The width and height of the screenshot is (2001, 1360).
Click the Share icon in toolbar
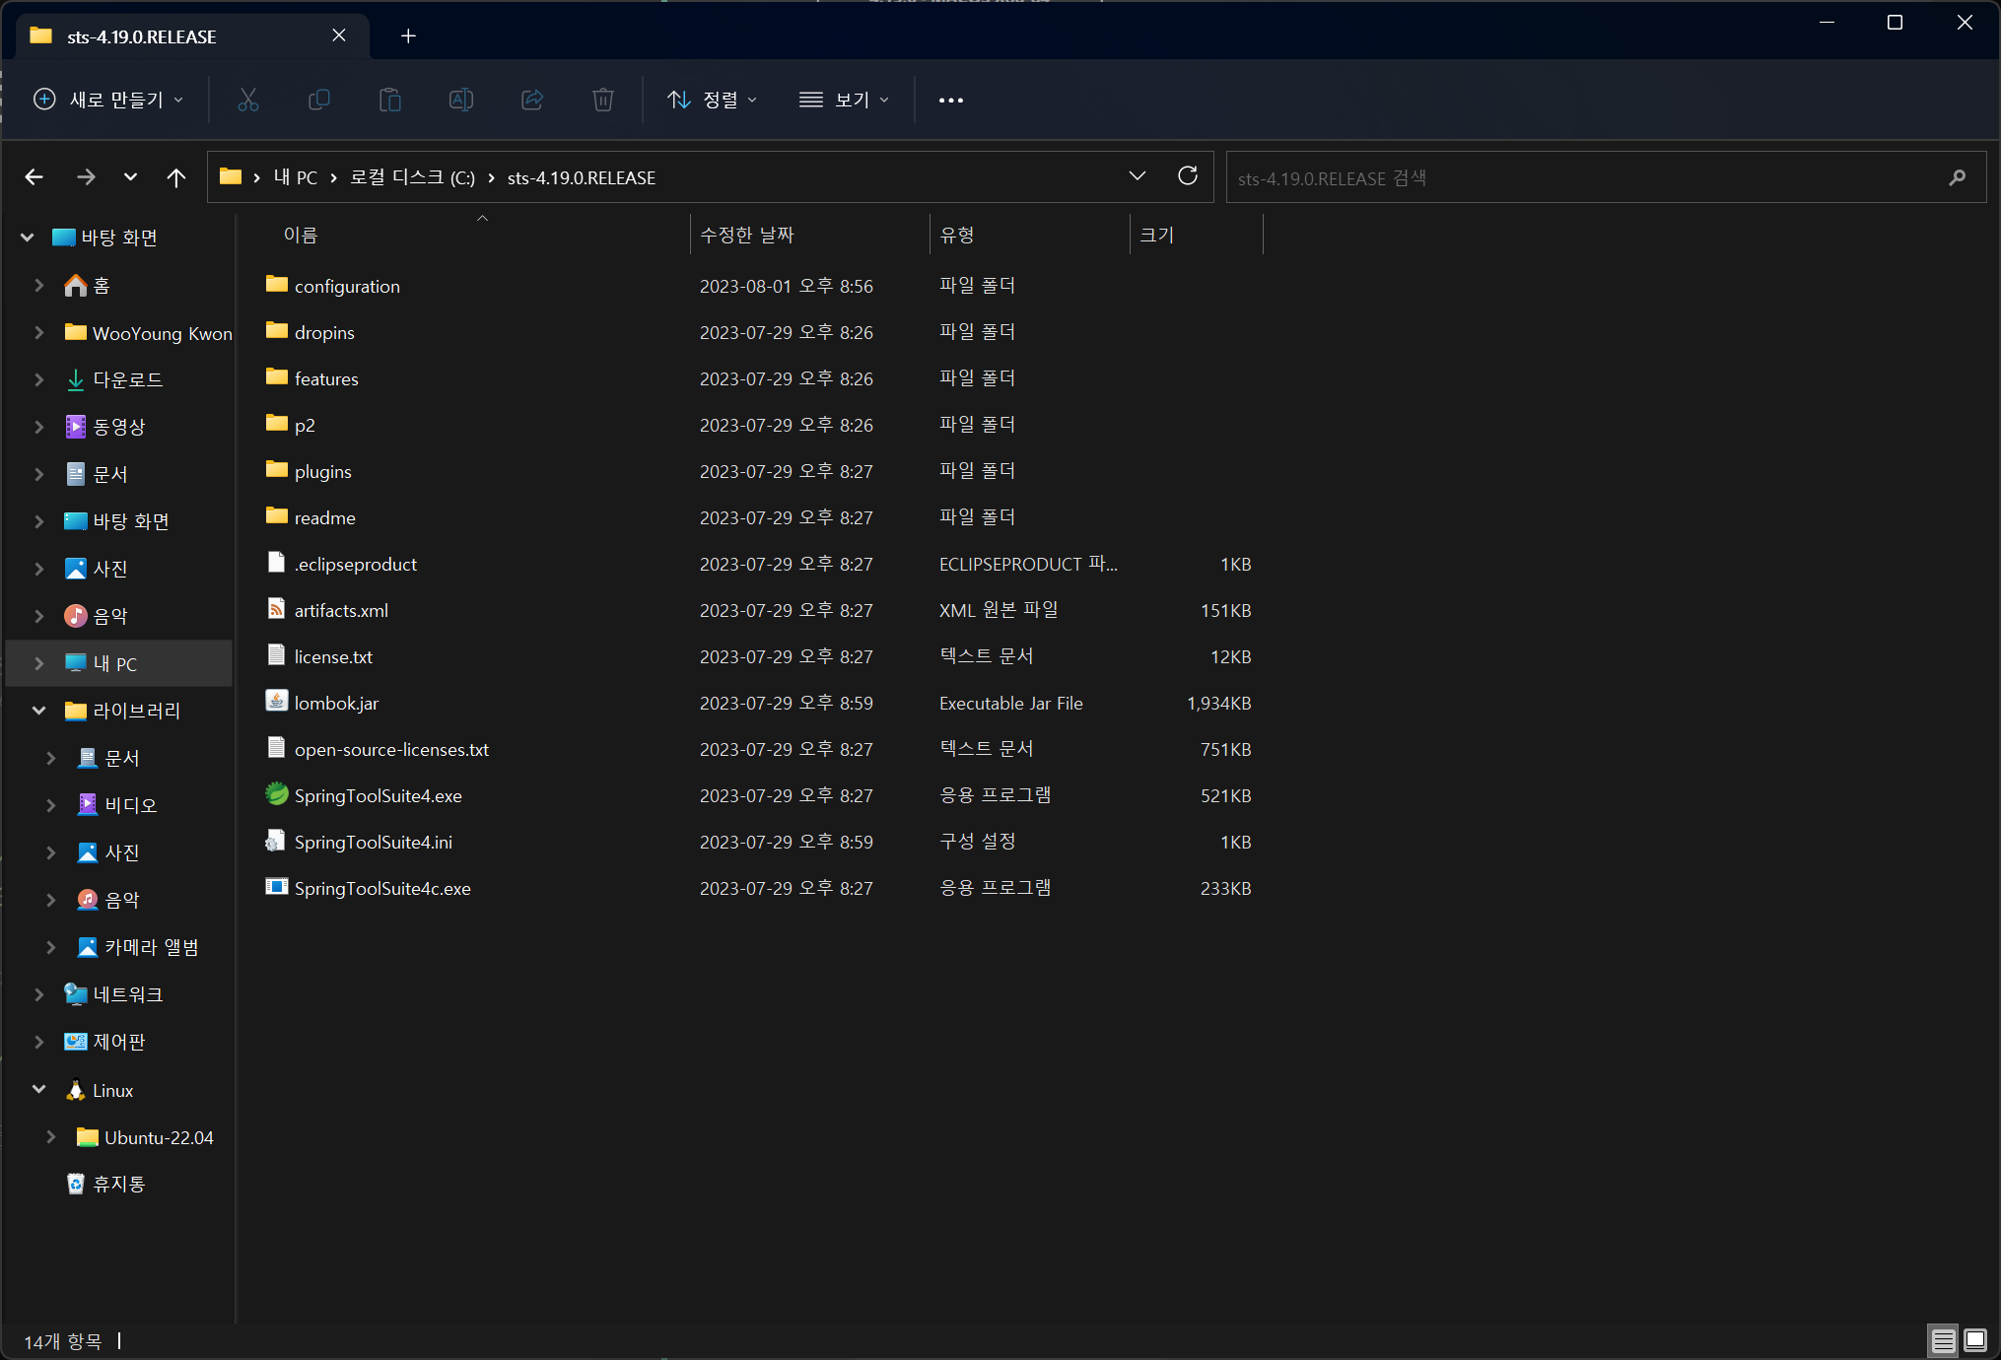532,100
